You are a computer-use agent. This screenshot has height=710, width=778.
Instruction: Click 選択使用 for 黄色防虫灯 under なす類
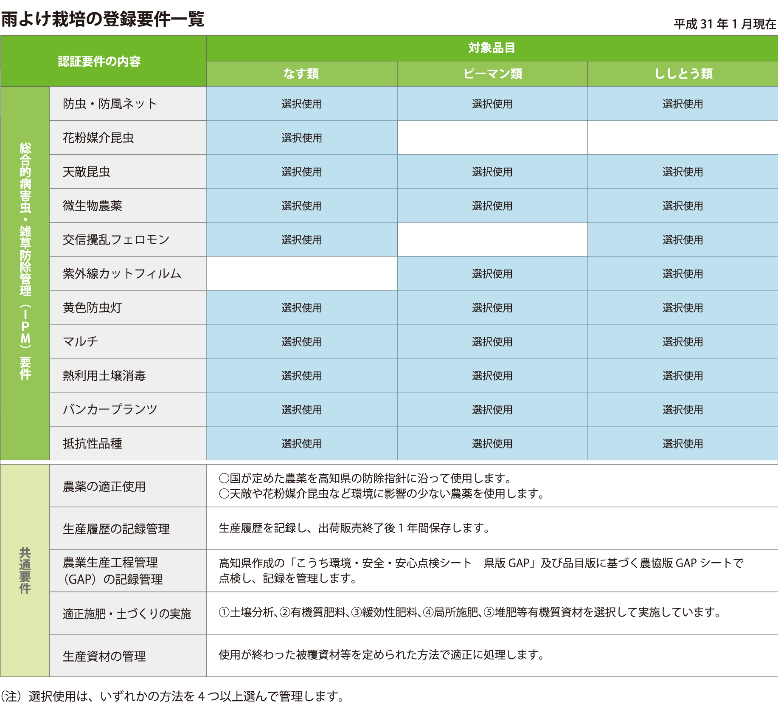coord(302,308)
